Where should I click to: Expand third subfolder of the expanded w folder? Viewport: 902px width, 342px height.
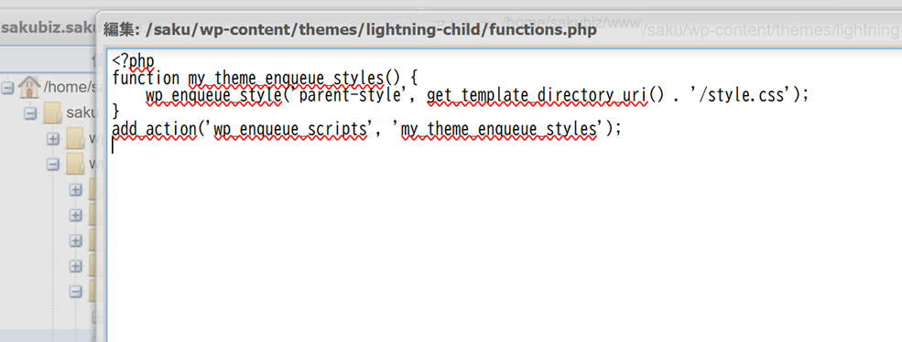coord(76,240)
